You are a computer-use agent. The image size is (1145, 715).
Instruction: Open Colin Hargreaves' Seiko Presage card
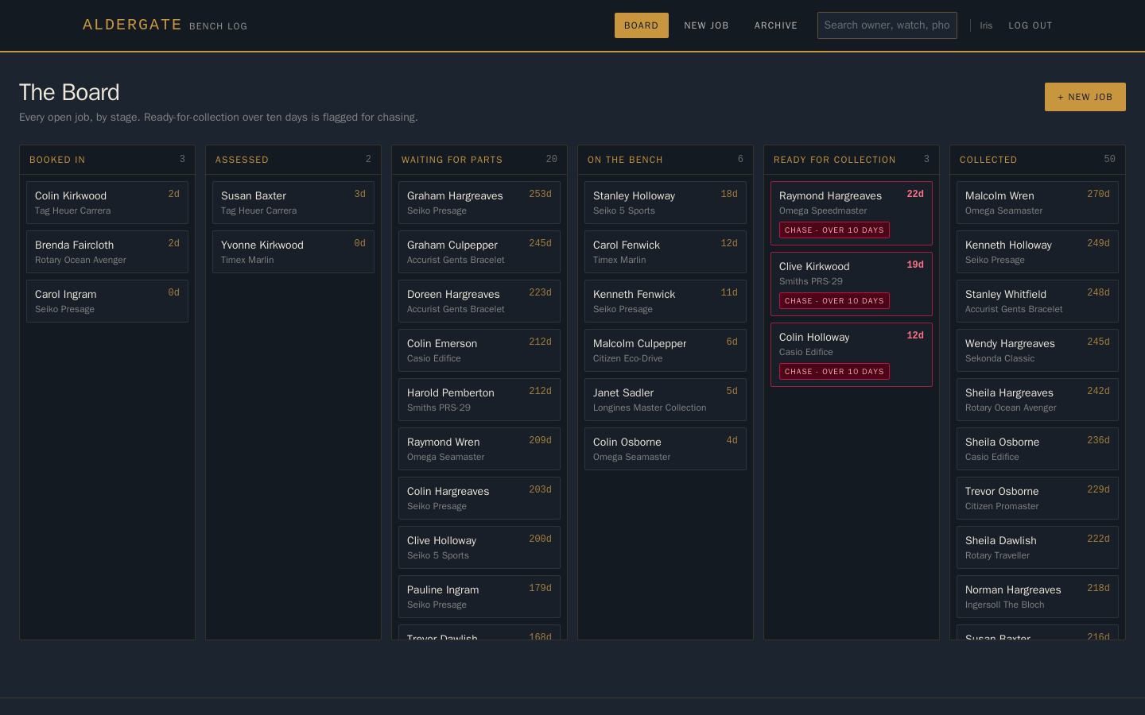(479, 498)
